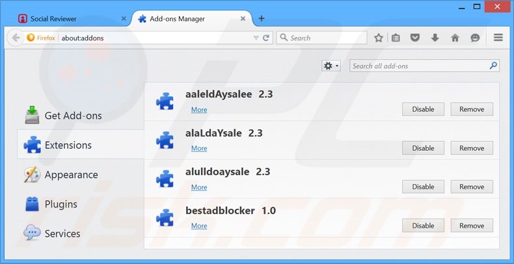Switch to the Social Reviewer tab
The height and width of the screenshot is (264, 514).
[x=70, y=19]
